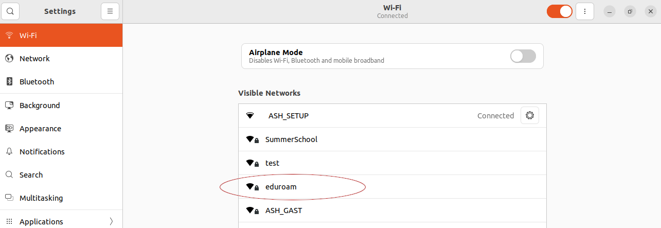Select the test network entry
This screenshot has width=661, height=228.
point(392,163)
